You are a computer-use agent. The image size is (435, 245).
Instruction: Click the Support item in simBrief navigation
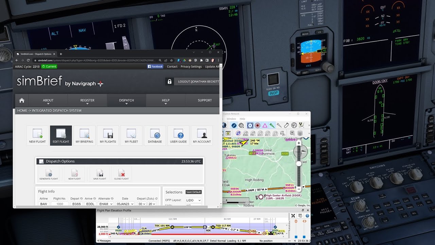pos(205,100)
